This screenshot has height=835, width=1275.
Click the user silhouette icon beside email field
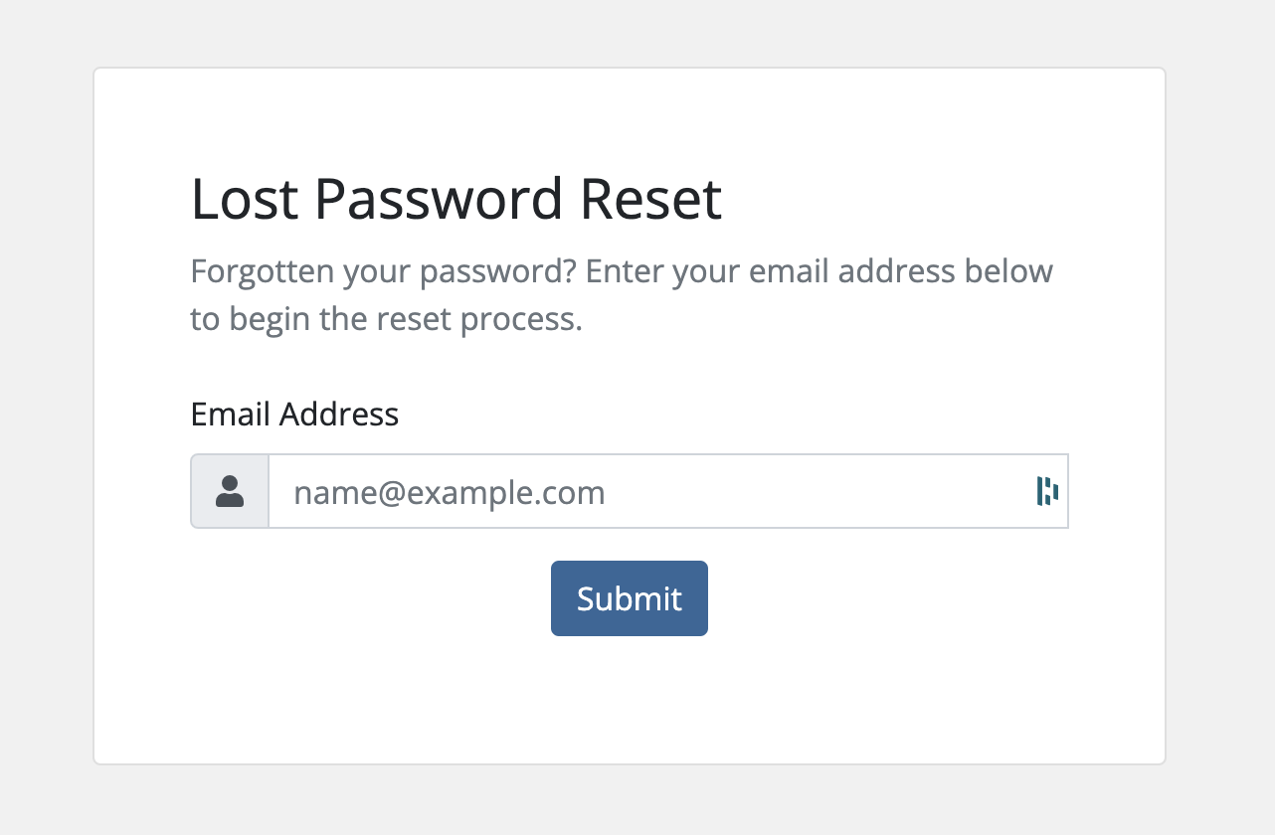pos(230,492)
